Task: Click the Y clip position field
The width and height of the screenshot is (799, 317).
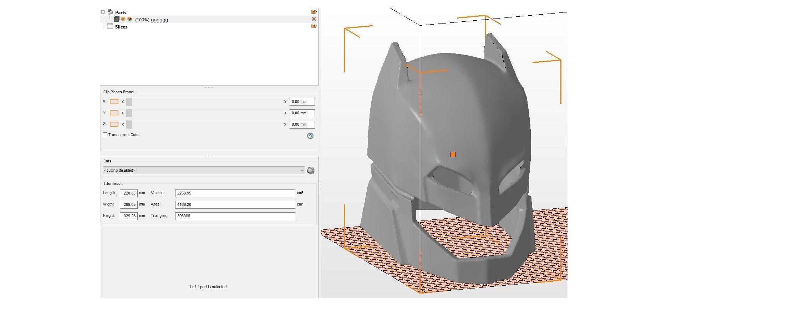Action: pos(302,113)
